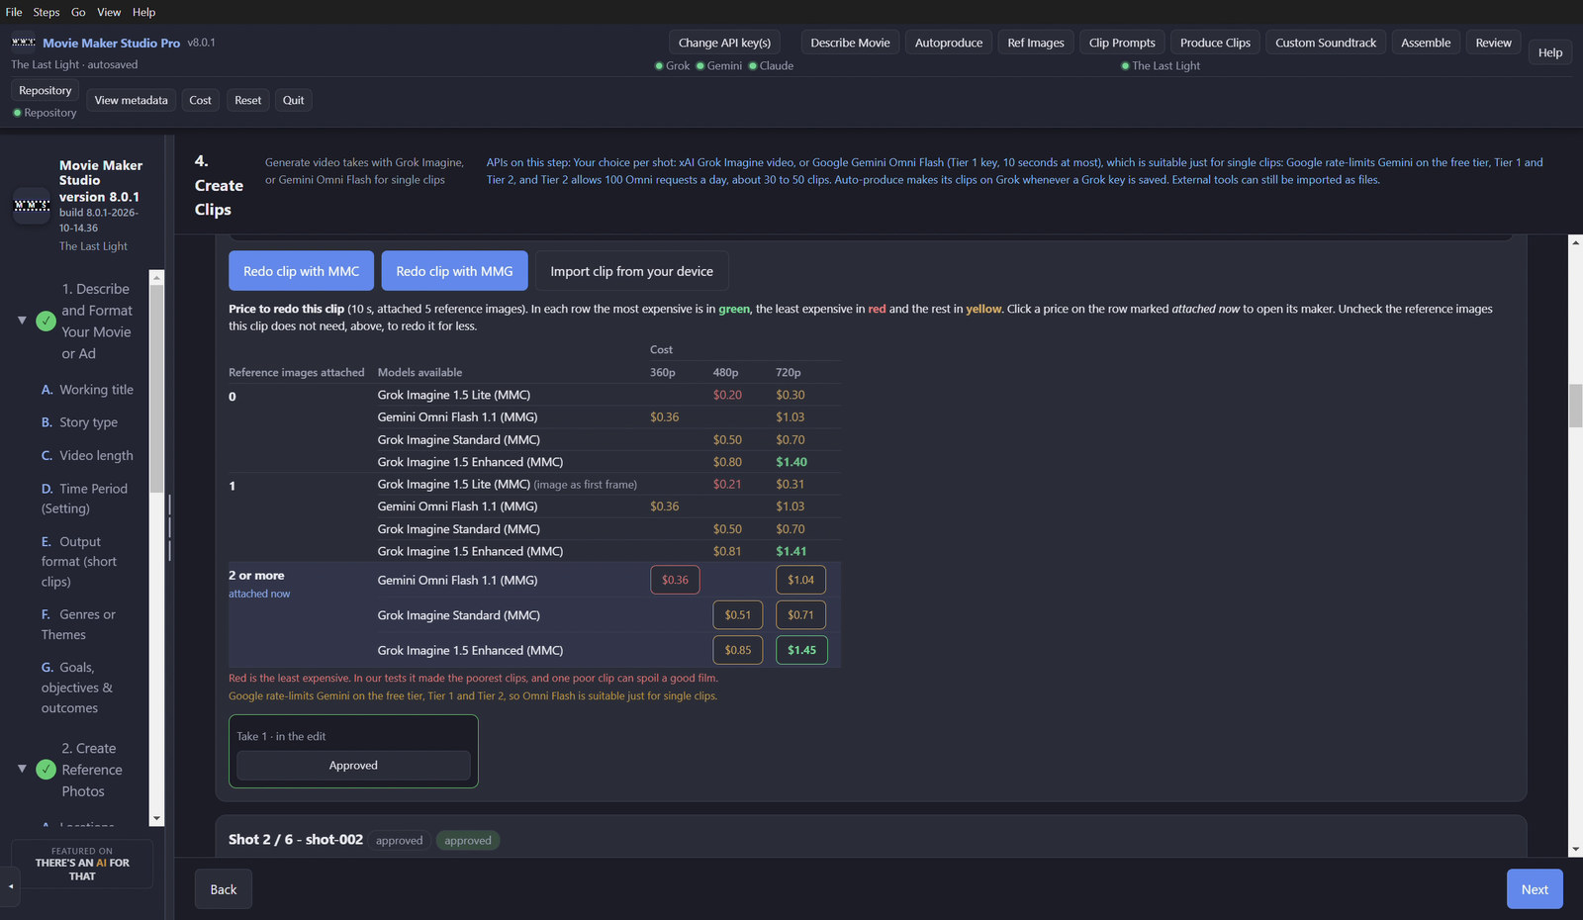Click the main vertical scrollbar thumb

(x=1575, y=406)
